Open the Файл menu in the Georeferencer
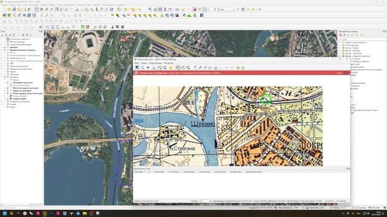 [137, 63]
